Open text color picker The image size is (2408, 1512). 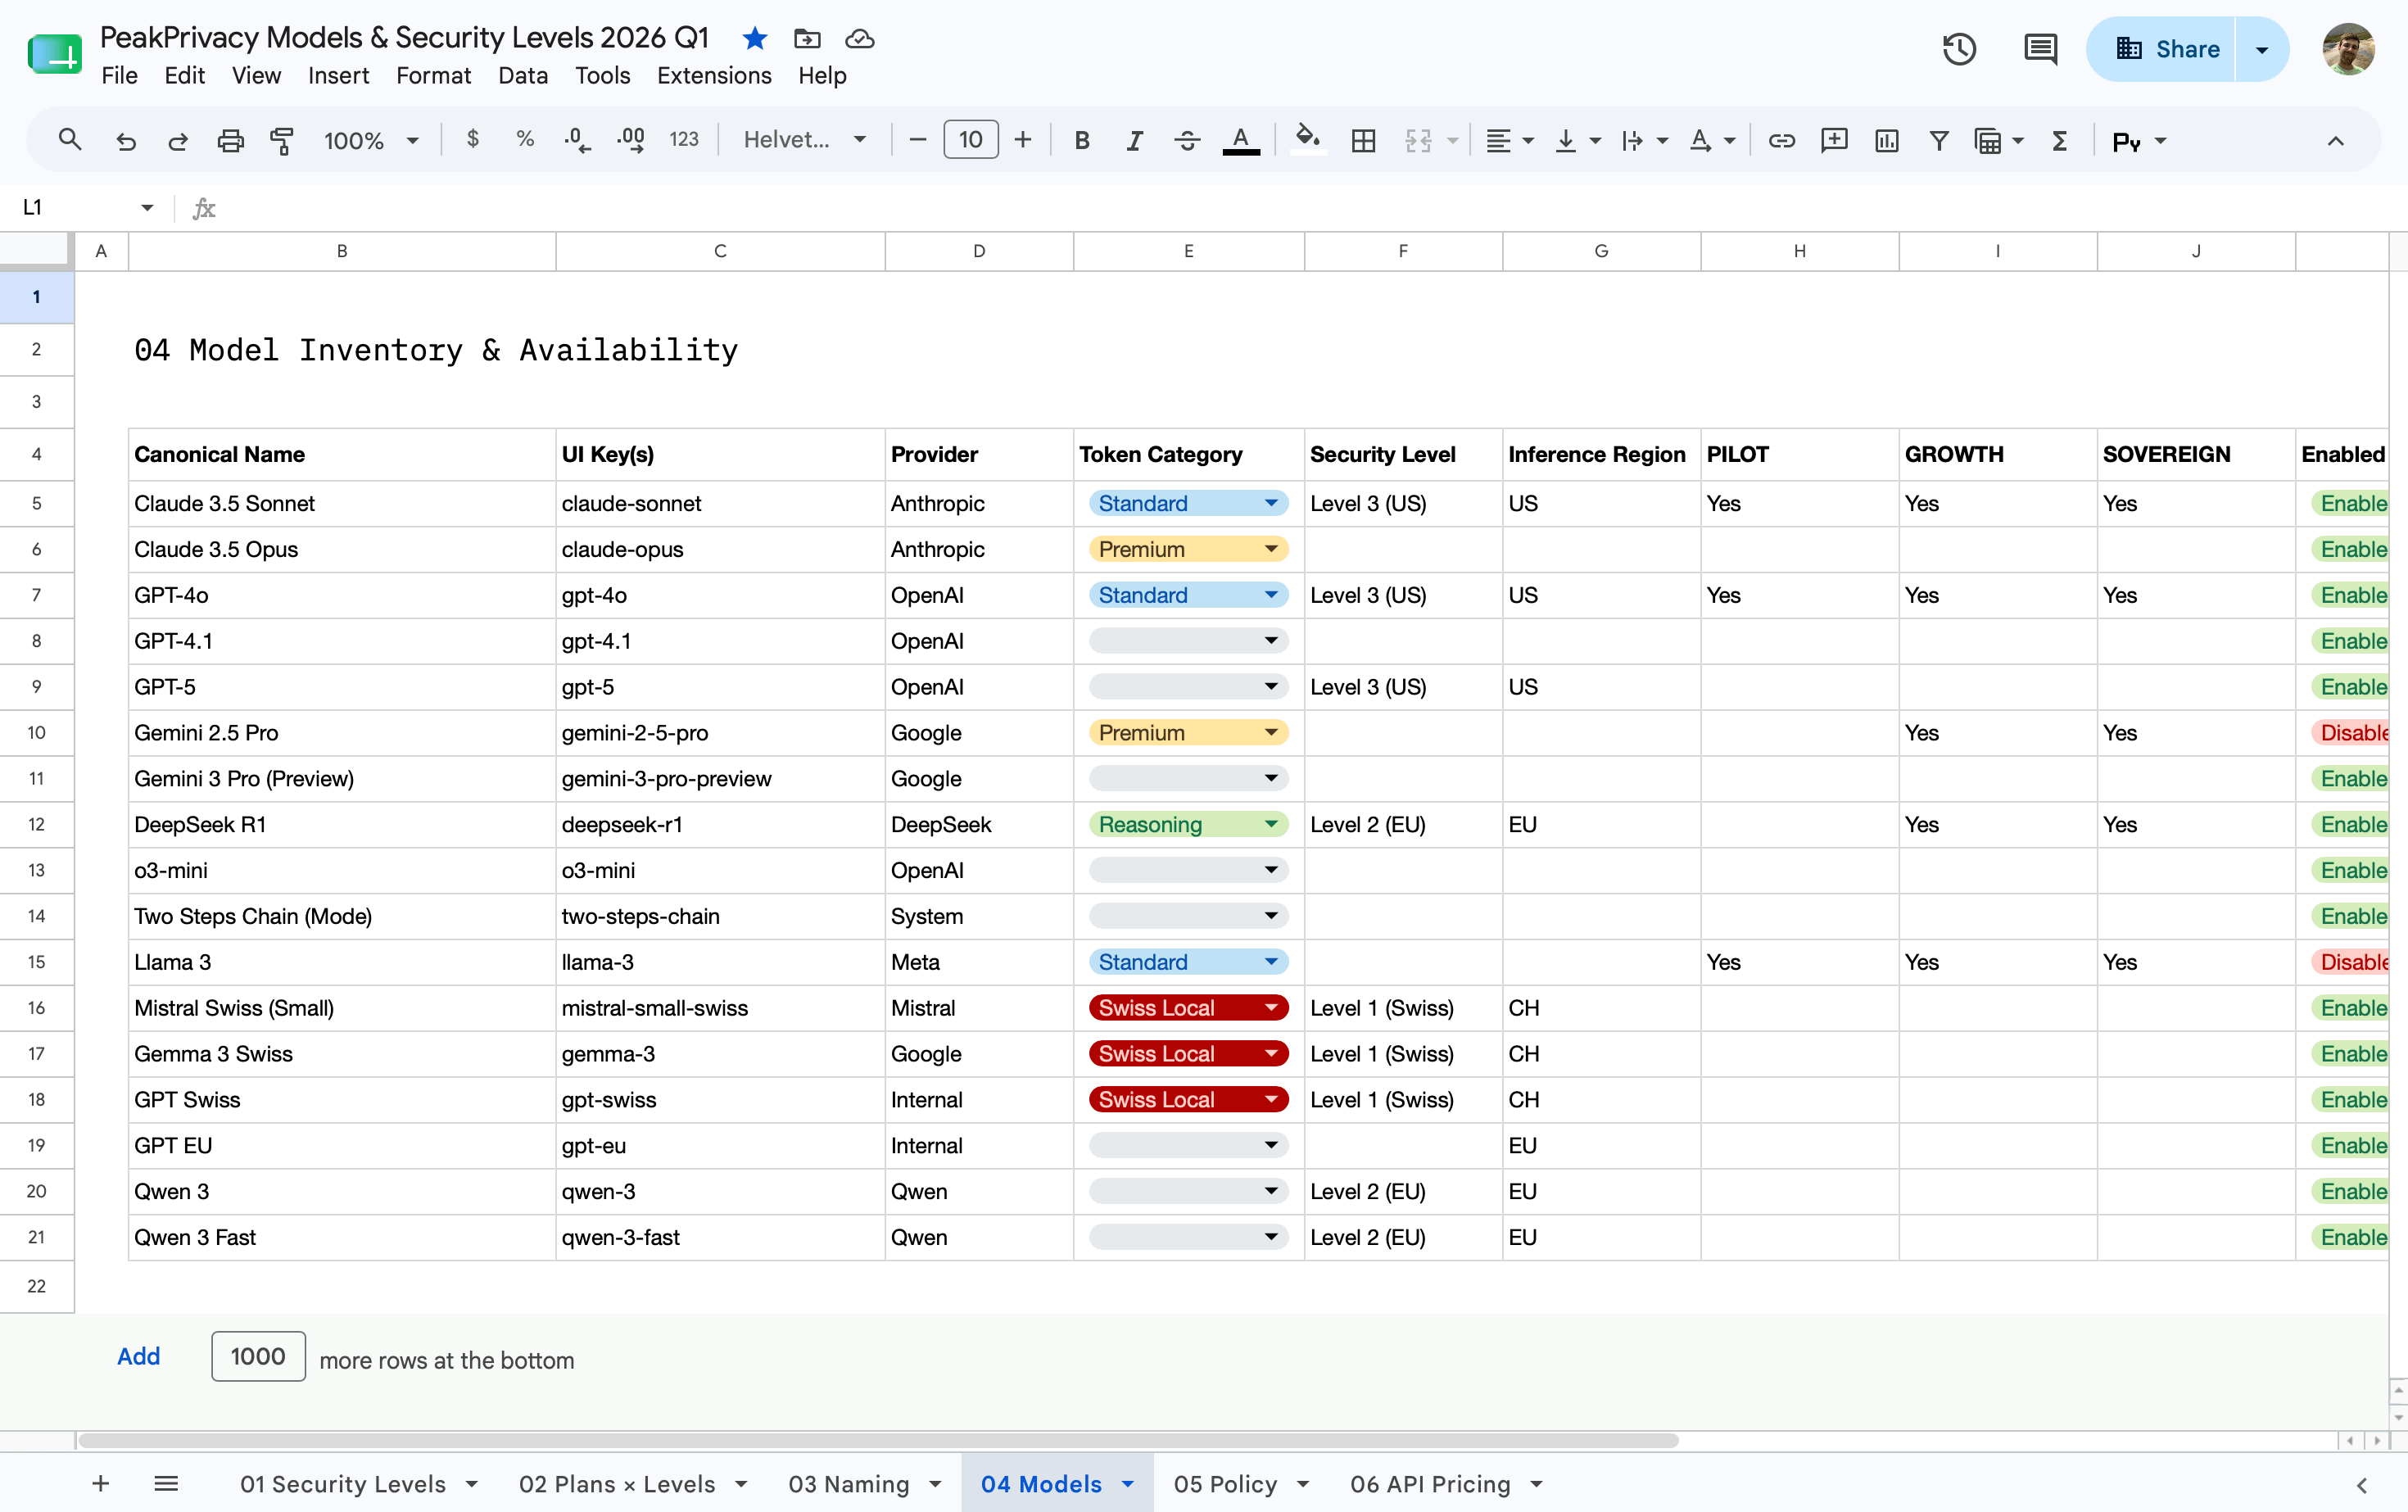click(x=1241, y=140)
